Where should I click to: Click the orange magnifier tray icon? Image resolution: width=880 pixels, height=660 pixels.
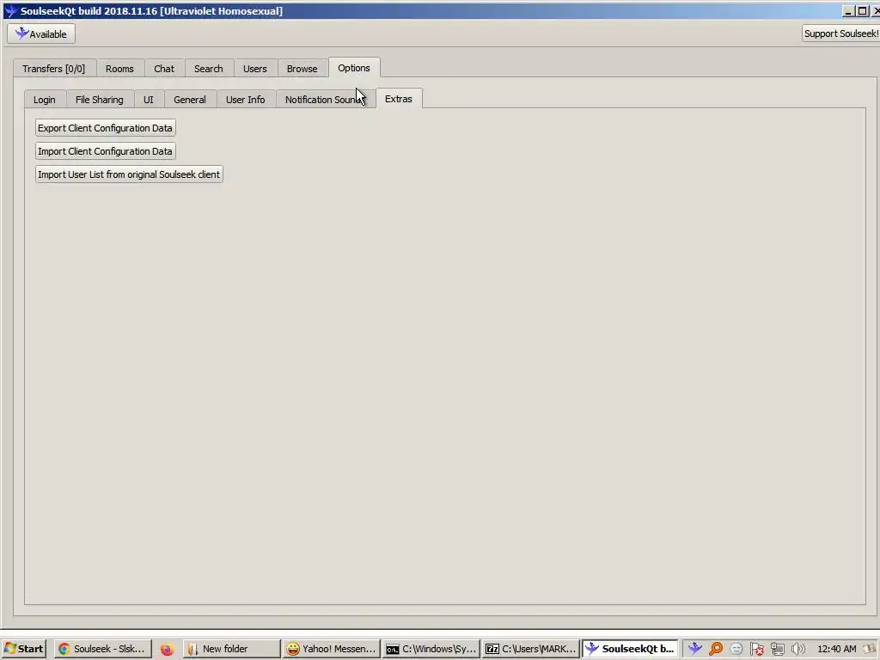click(x=716, y=649)
